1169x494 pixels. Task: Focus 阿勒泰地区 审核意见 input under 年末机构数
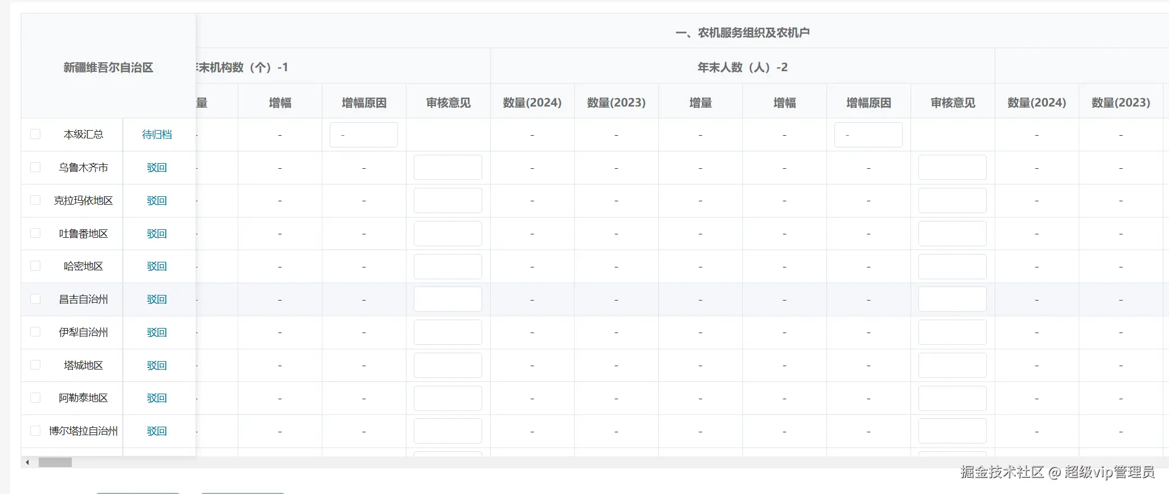(x=448, y=398)
